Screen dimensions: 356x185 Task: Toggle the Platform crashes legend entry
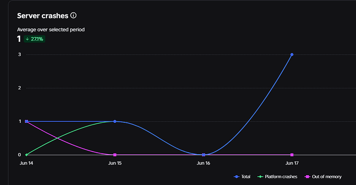tap(277, 177)
